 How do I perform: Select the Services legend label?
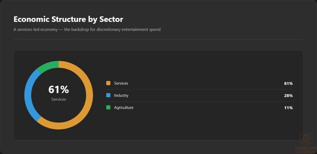[121, 83]
